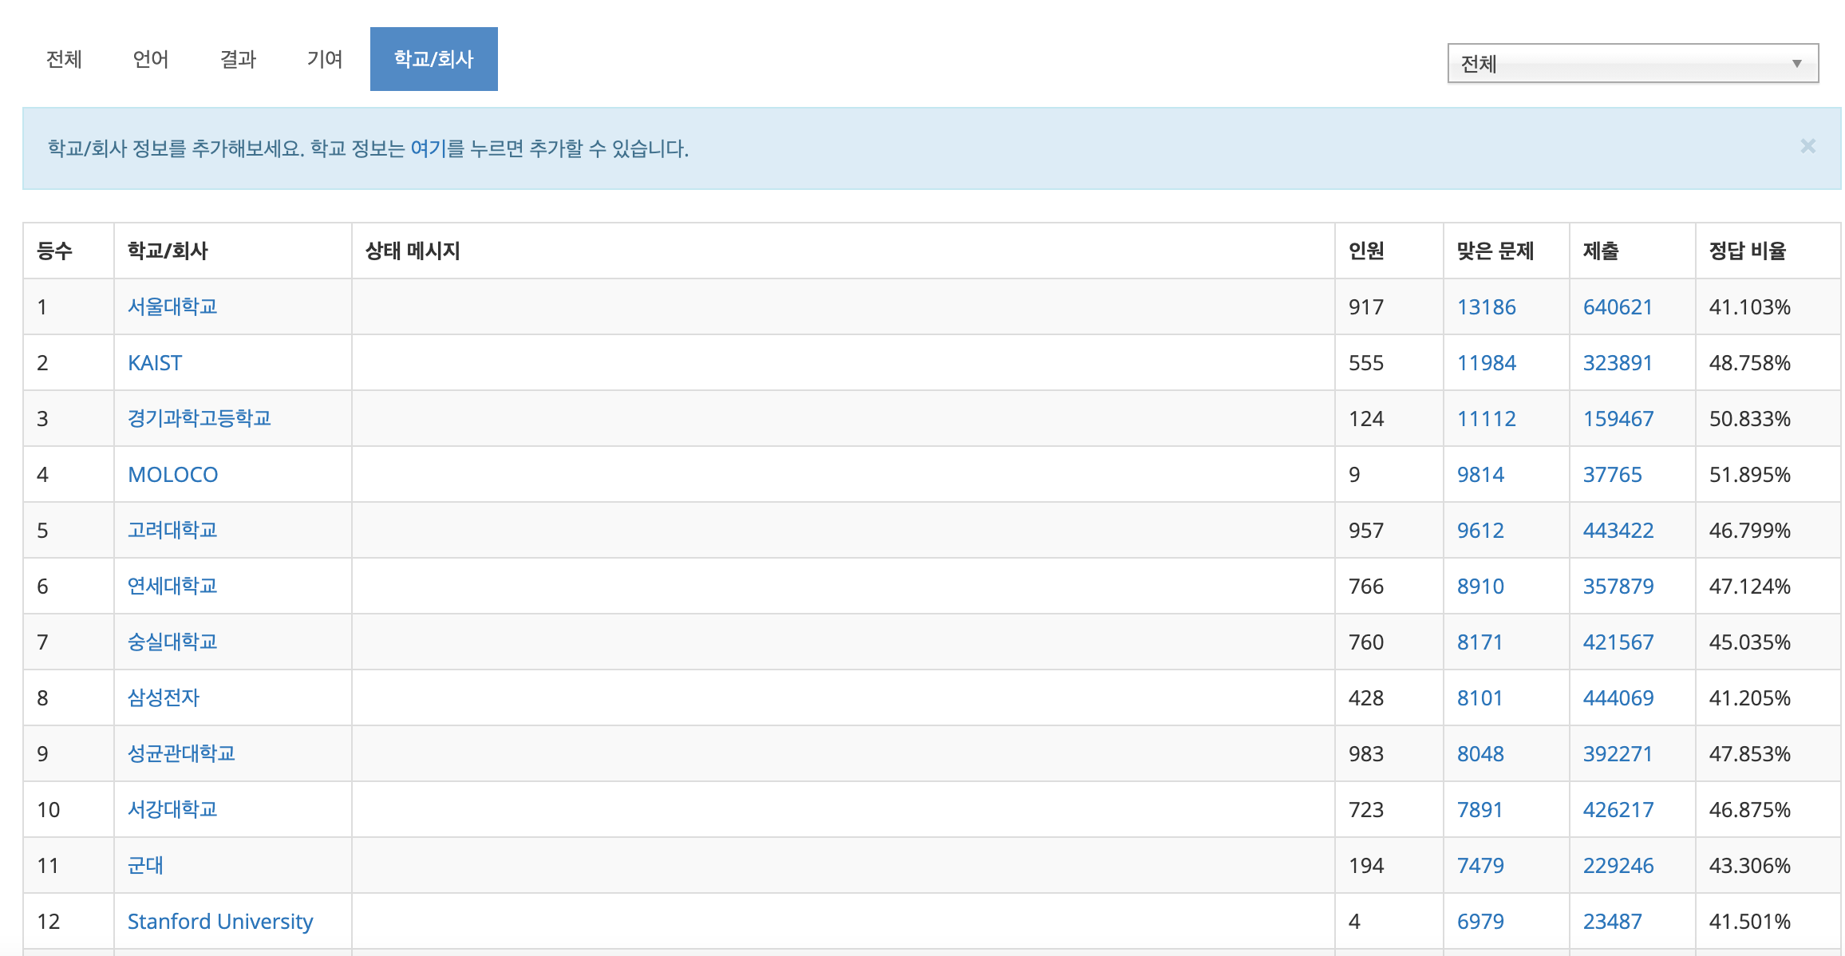1845x956 pixels.
Task: Click the 여기 link in the banner
Action: pyautogui.click(x=429, y=148)
